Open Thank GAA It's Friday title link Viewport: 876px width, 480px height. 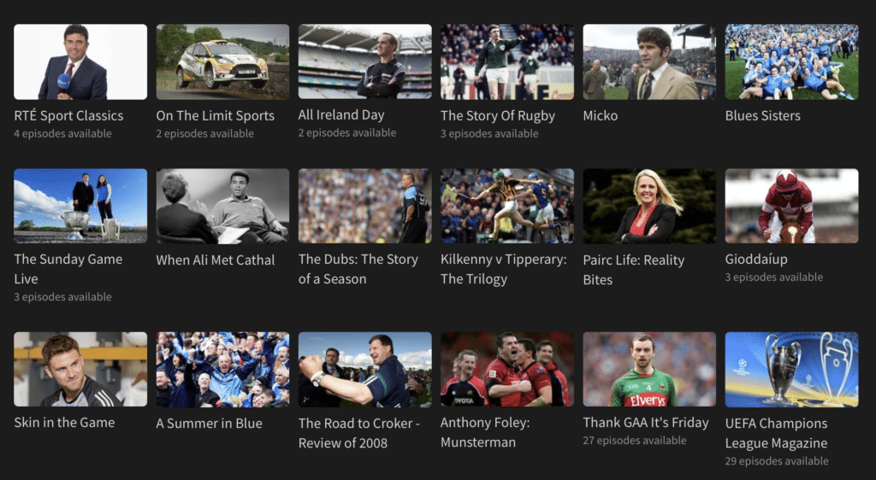tap(646, 423)
